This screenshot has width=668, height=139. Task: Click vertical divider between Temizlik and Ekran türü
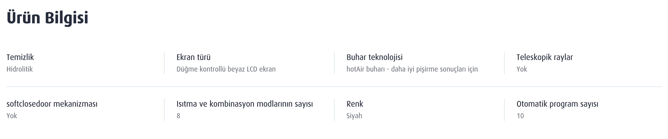click(x=164, y=63)
